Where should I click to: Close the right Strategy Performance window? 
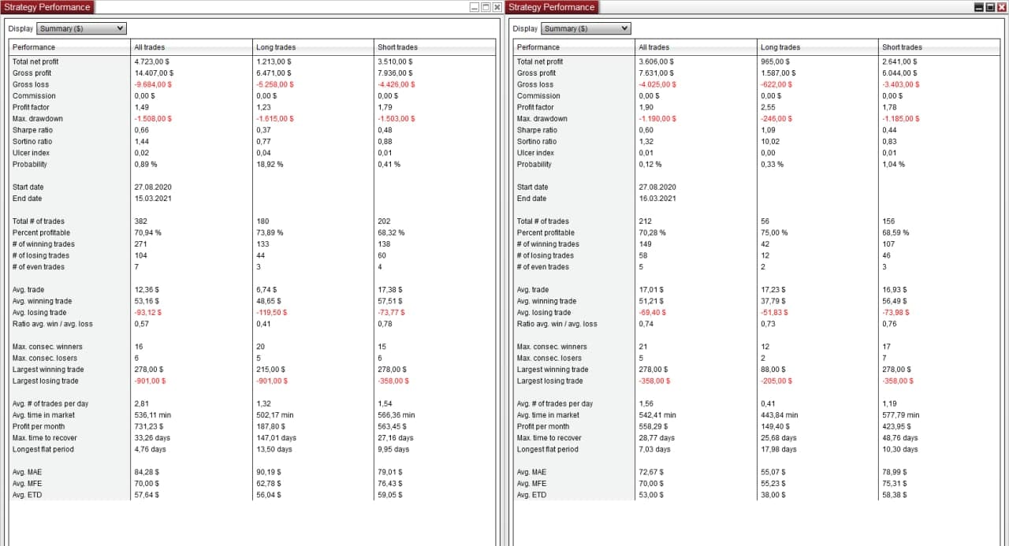pyautogui.click(x=1001, y=7)
